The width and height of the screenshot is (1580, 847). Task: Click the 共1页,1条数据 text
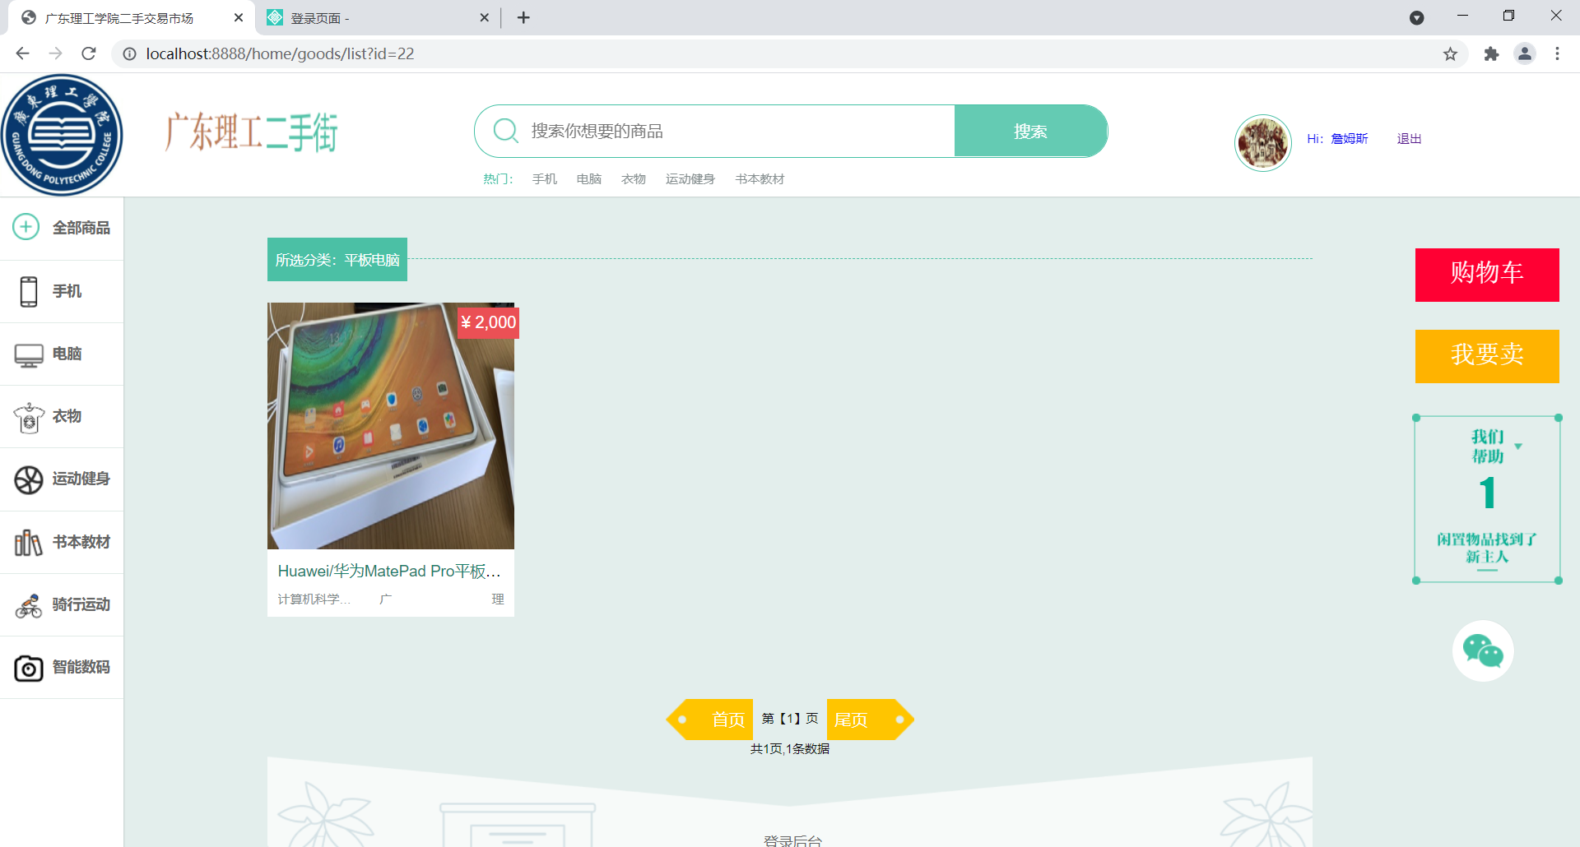pos(790,749)
